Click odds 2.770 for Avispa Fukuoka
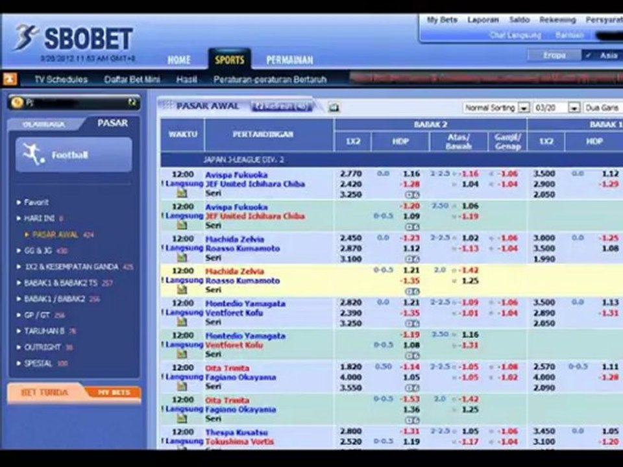623x467 pixels. [351, 174]
